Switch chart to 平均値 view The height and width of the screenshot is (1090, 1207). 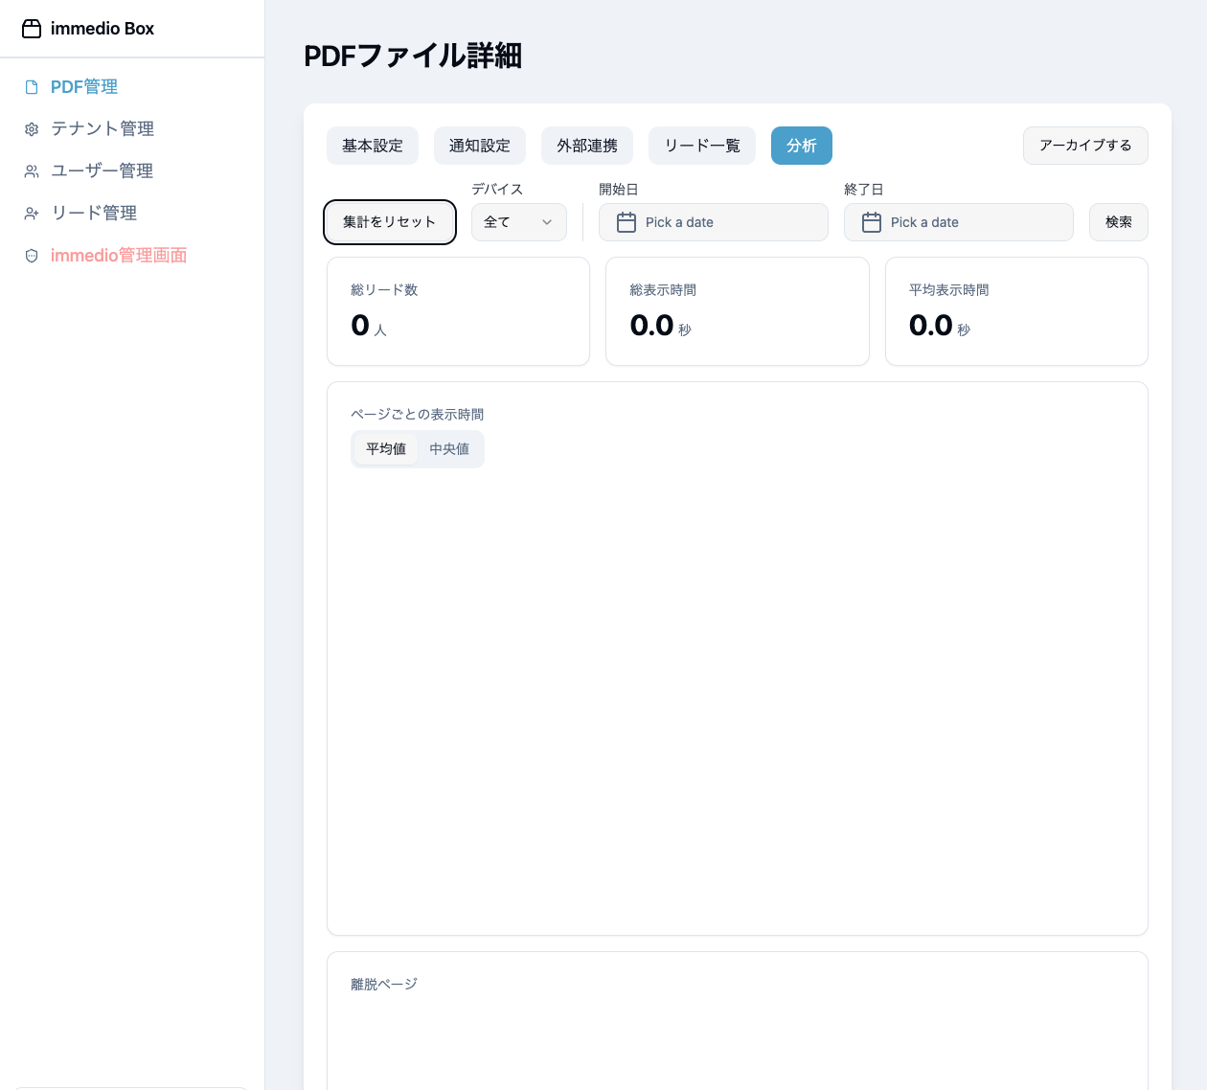(x=386, y=449)
